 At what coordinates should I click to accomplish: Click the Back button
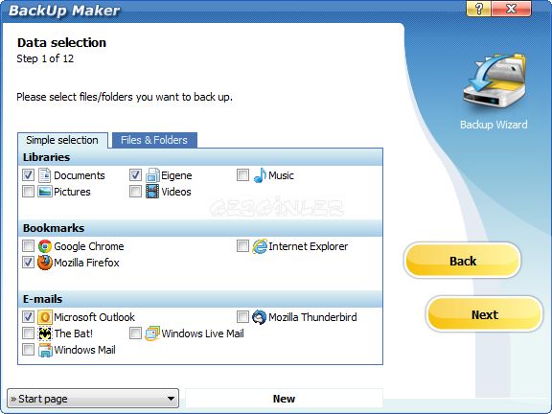(x=463, y=261)
